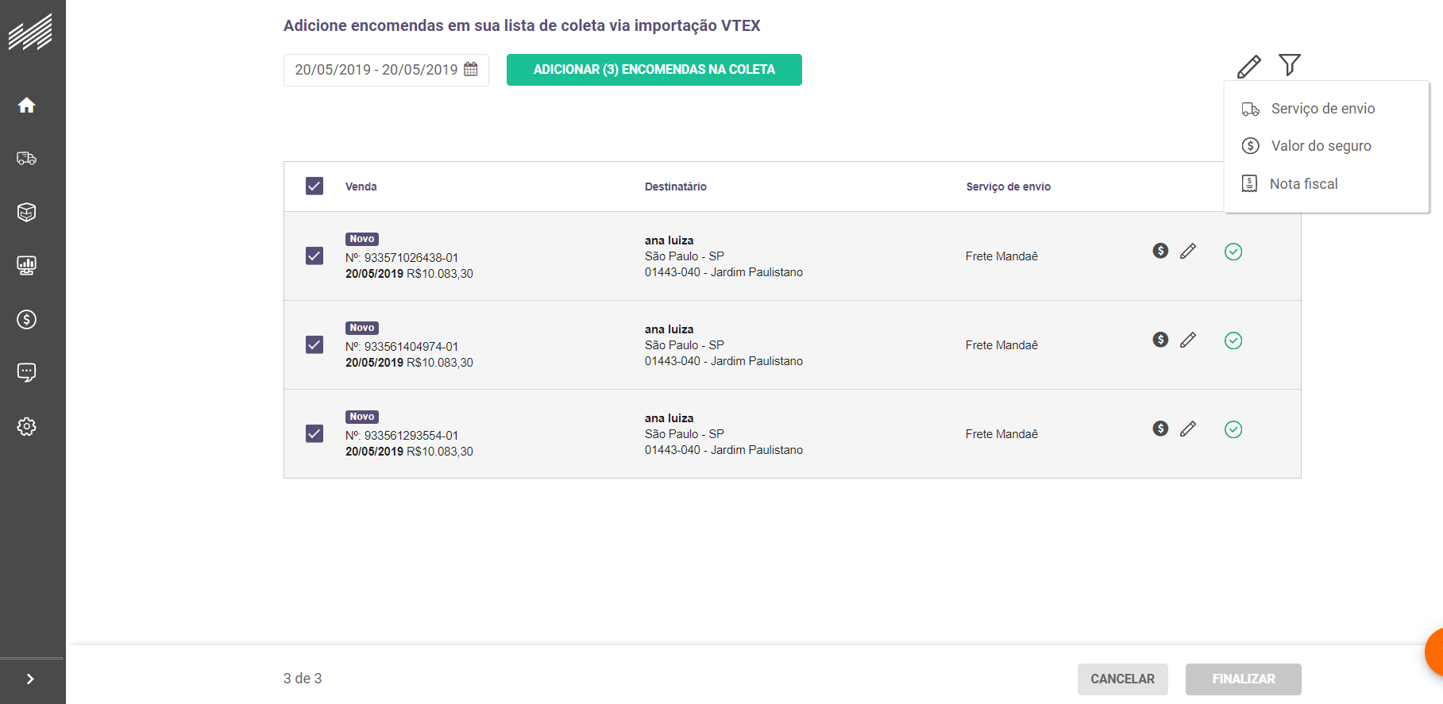Open the settings gear in sidebar
Screen dimensions: 1443x704
pyautogui.click(x=27, y=426)
